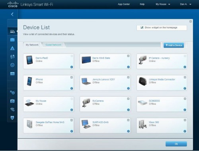This screenshot has height=151, width=199.
Task: Show info for Seagate GoFlex Home NAS
Action: click(72, 131)
